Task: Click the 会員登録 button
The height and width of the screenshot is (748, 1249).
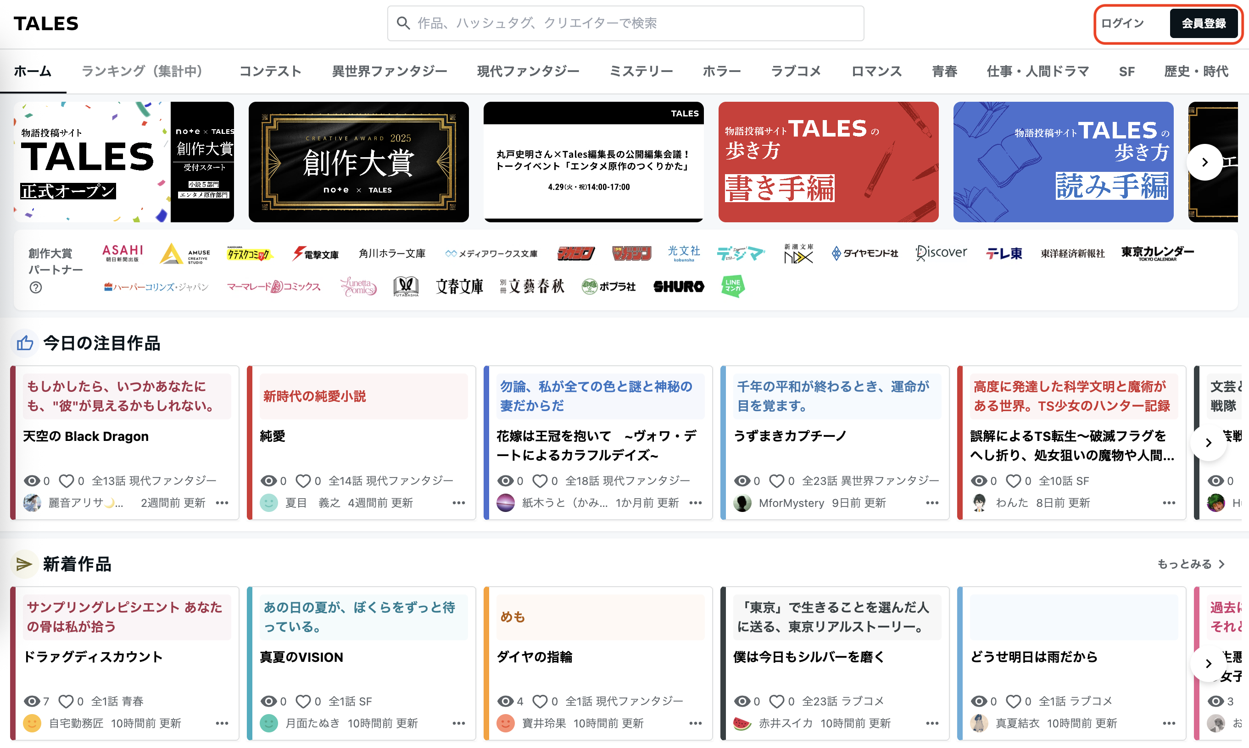Action: pyautogui.click(x=1204, y=23)
